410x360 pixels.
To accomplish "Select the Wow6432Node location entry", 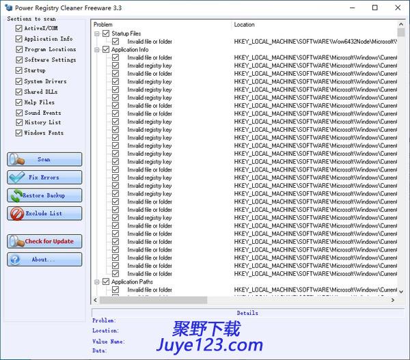I will [315, 42].
